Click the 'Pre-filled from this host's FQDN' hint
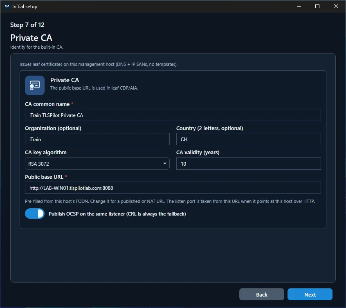The image size is (346, 308). pyautogui.click(x=170, y=201)
